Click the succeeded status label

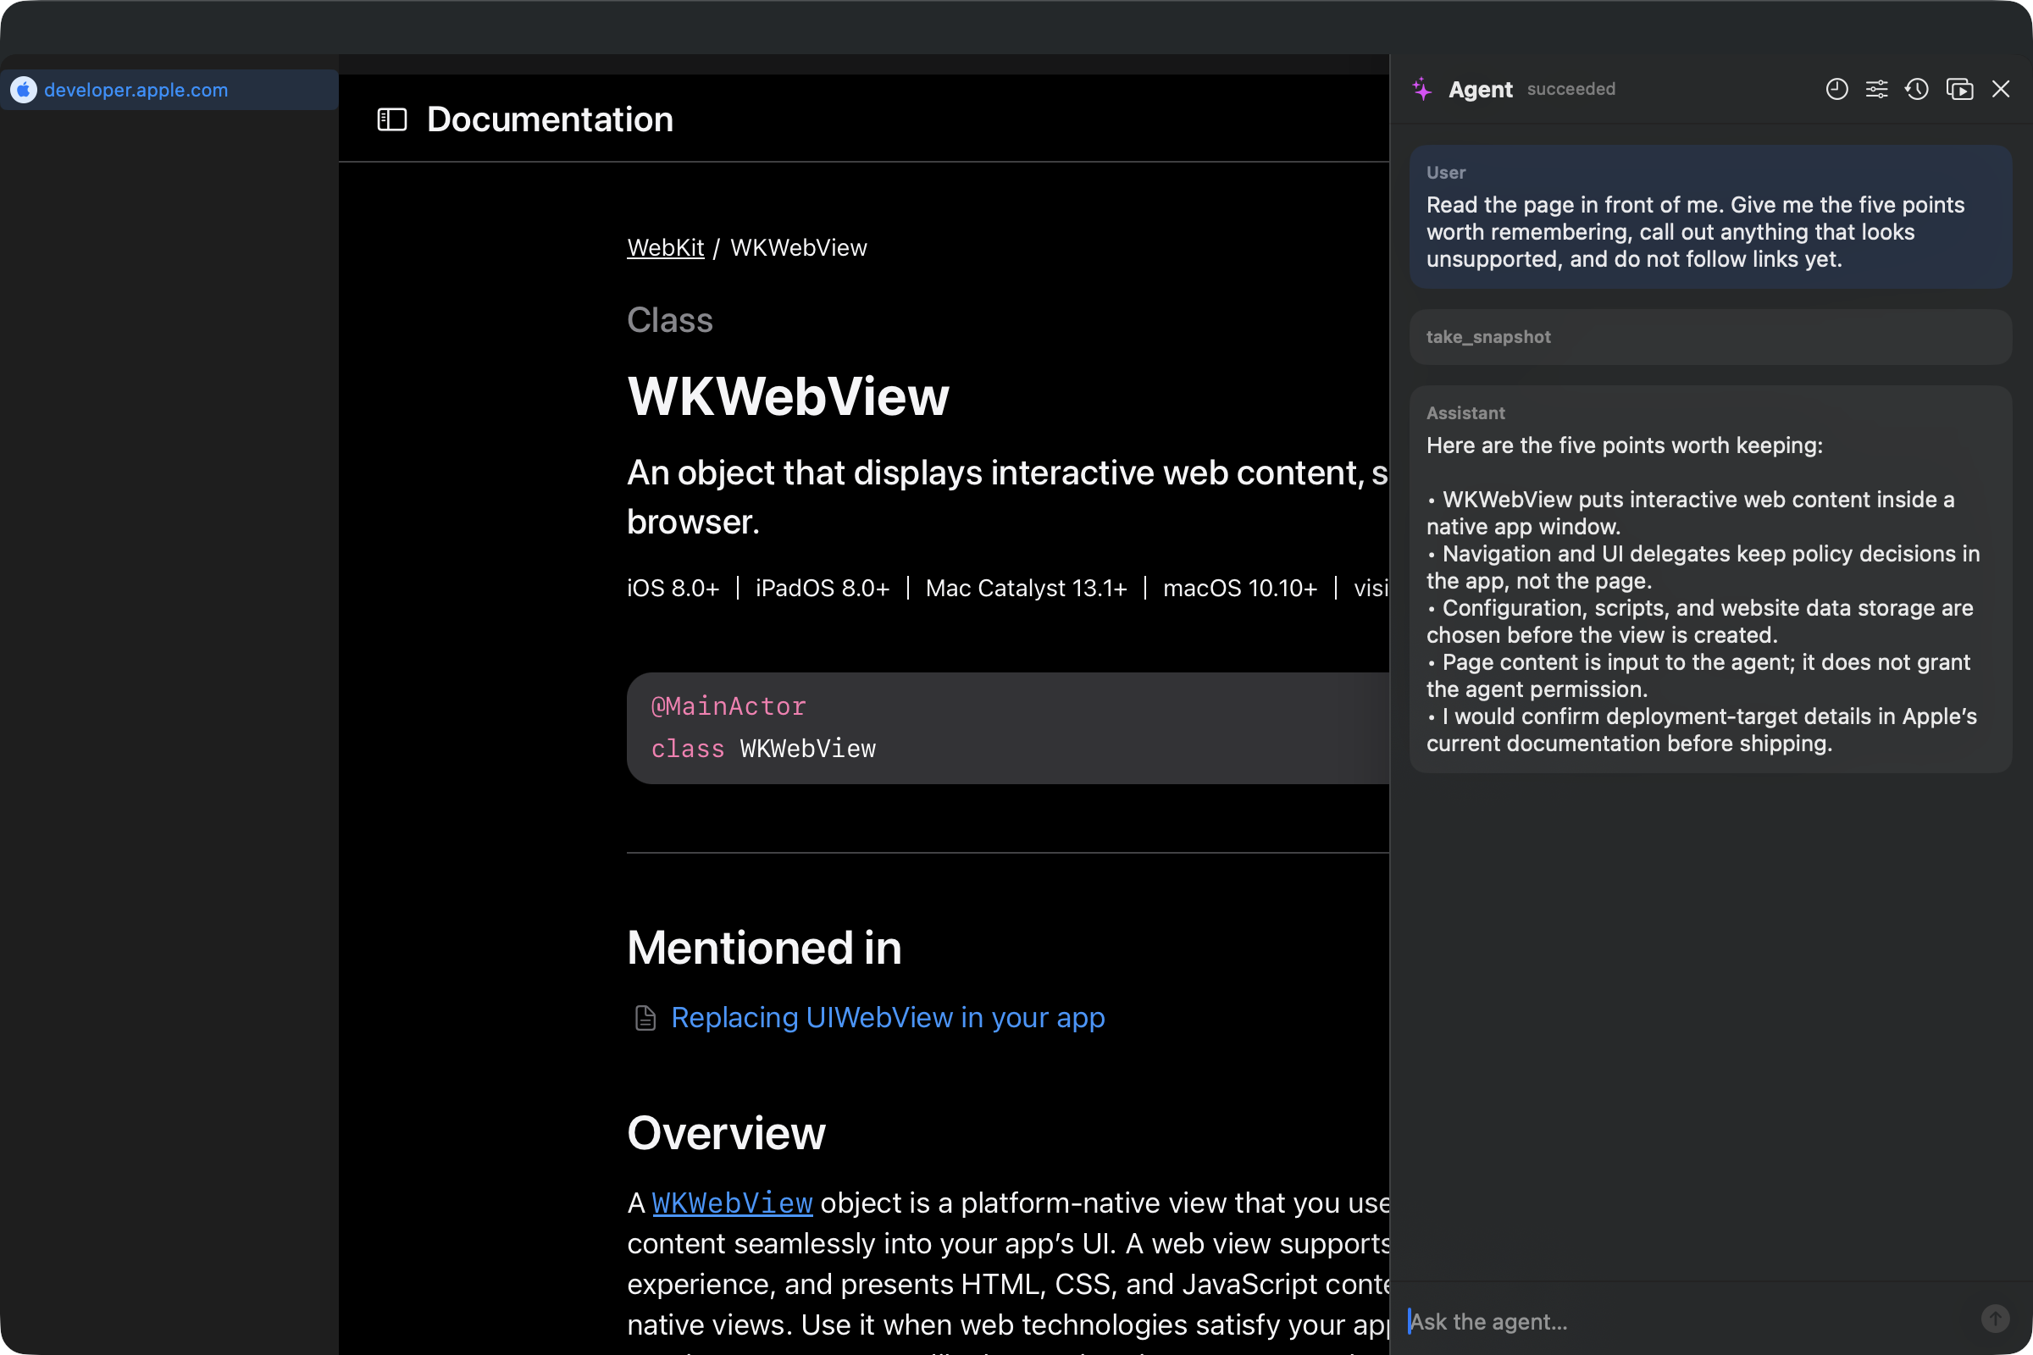pos(1570,89)
